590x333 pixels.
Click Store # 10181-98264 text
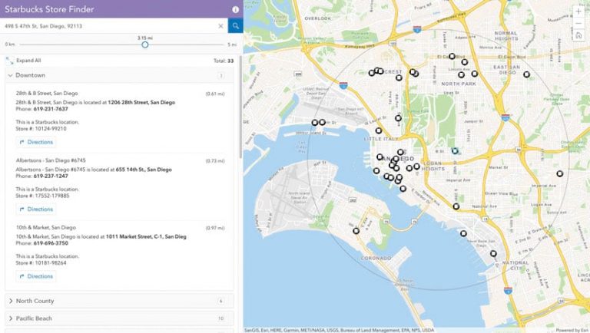[x=41, y=262]
